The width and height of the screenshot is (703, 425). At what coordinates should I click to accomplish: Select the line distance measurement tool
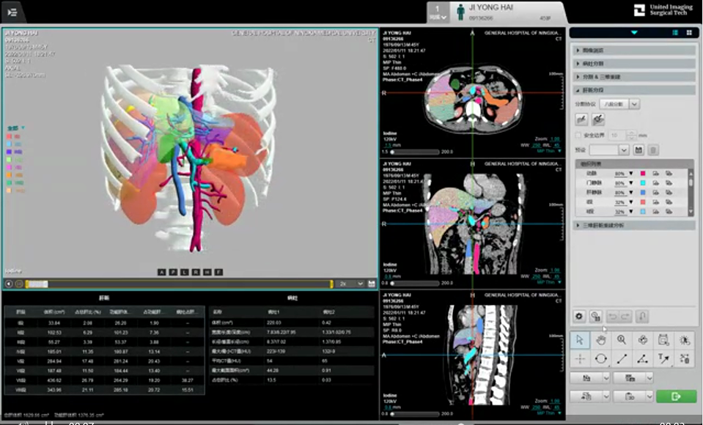tap(622, 358)
